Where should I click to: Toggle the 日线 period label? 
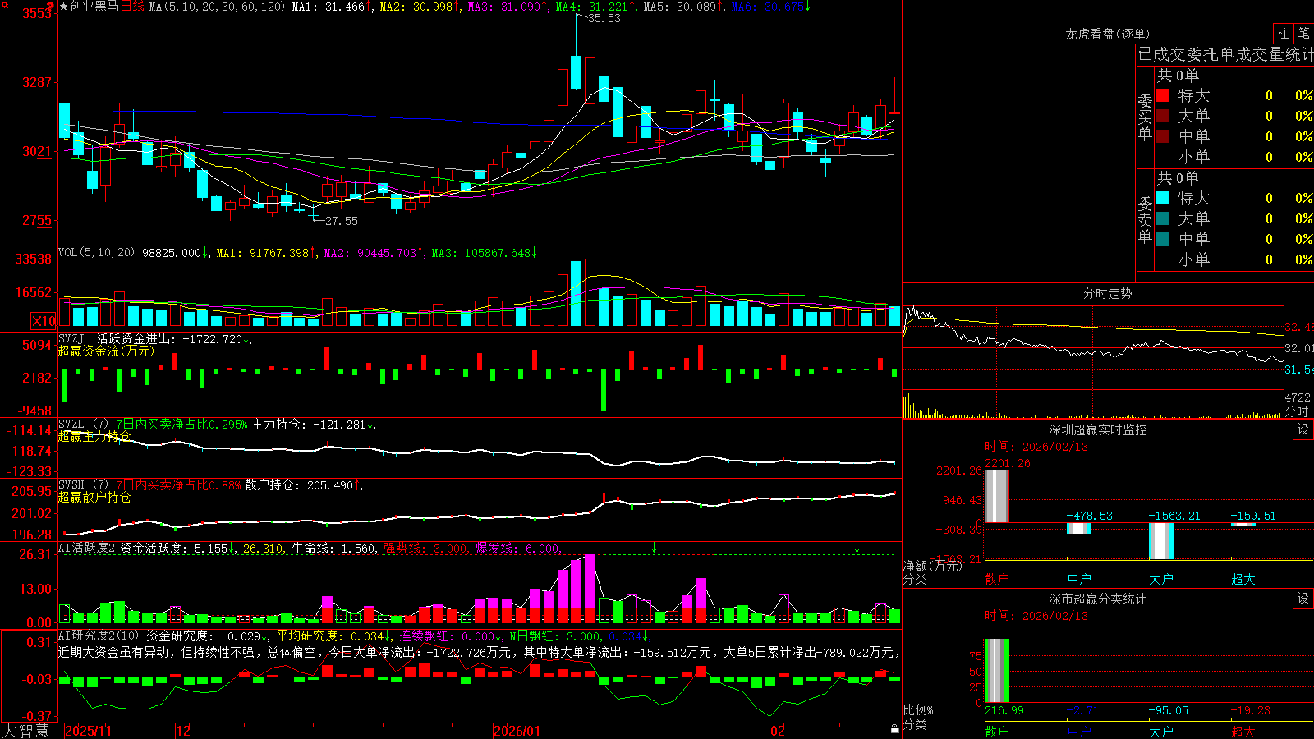(x=133, y=7)
